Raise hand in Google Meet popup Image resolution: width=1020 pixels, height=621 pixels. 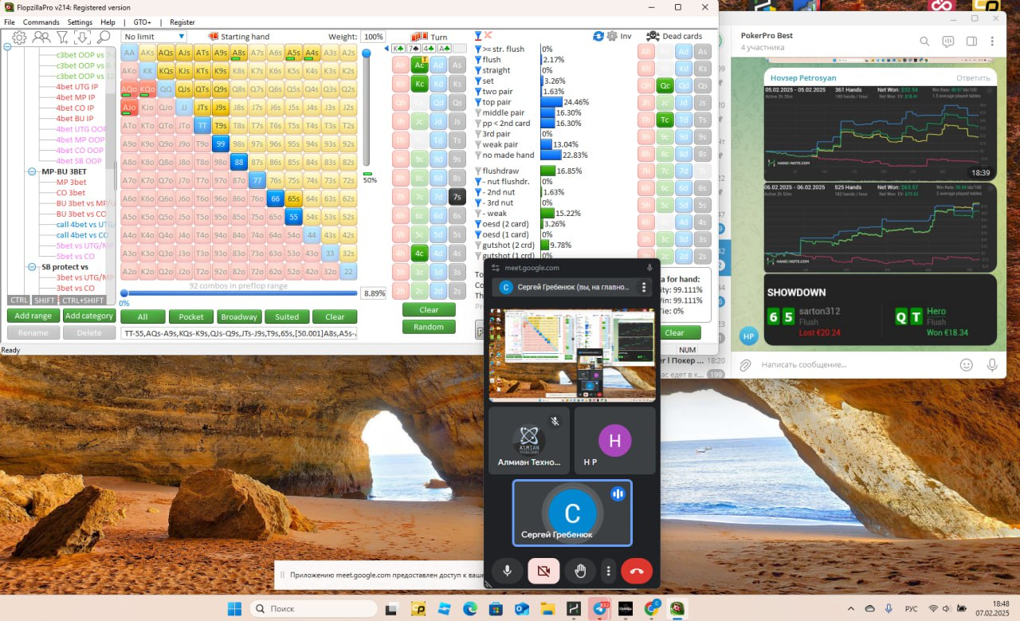click(x=581, y=571)
